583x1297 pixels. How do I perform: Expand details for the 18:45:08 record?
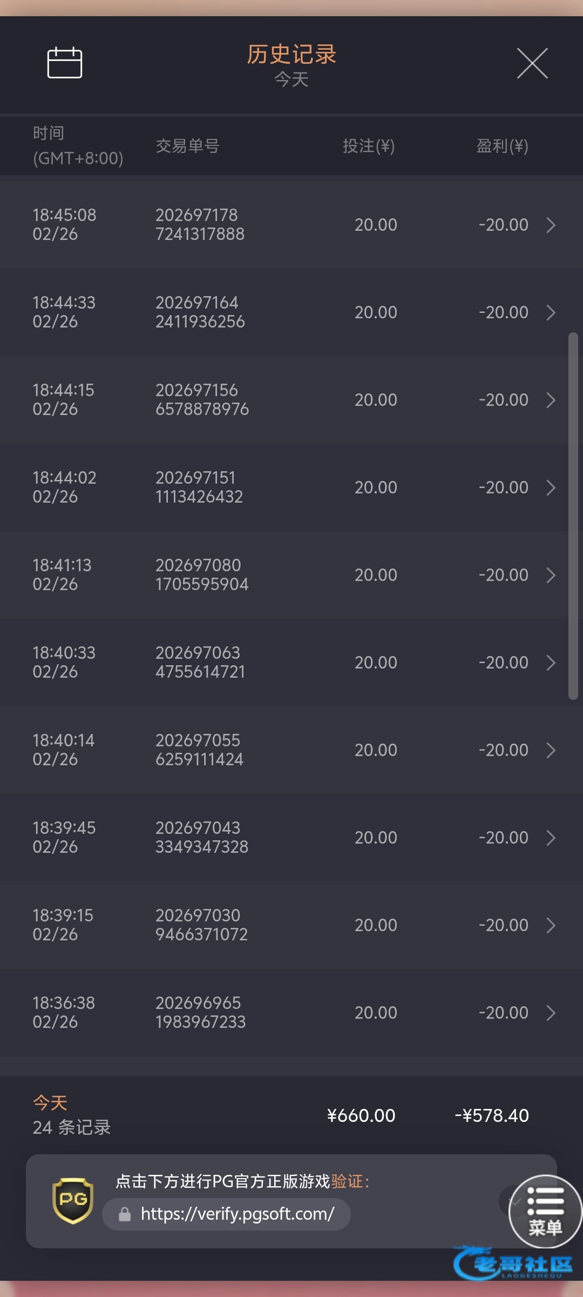tap(551, 225)
